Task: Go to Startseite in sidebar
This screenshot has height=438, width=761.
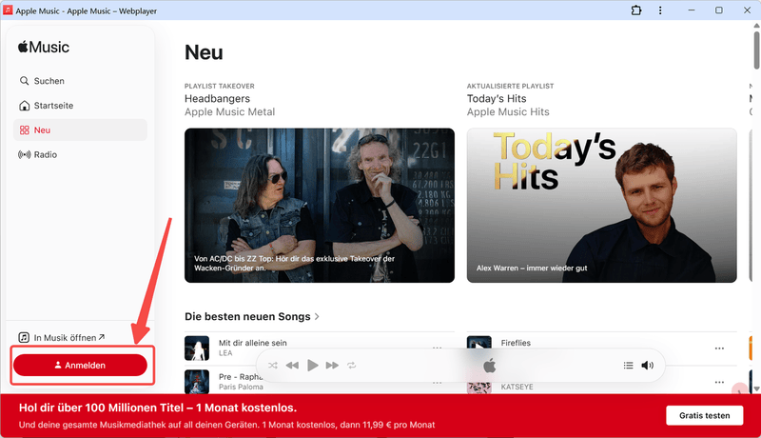Action: pyautogui.click(x=80, y=106)
